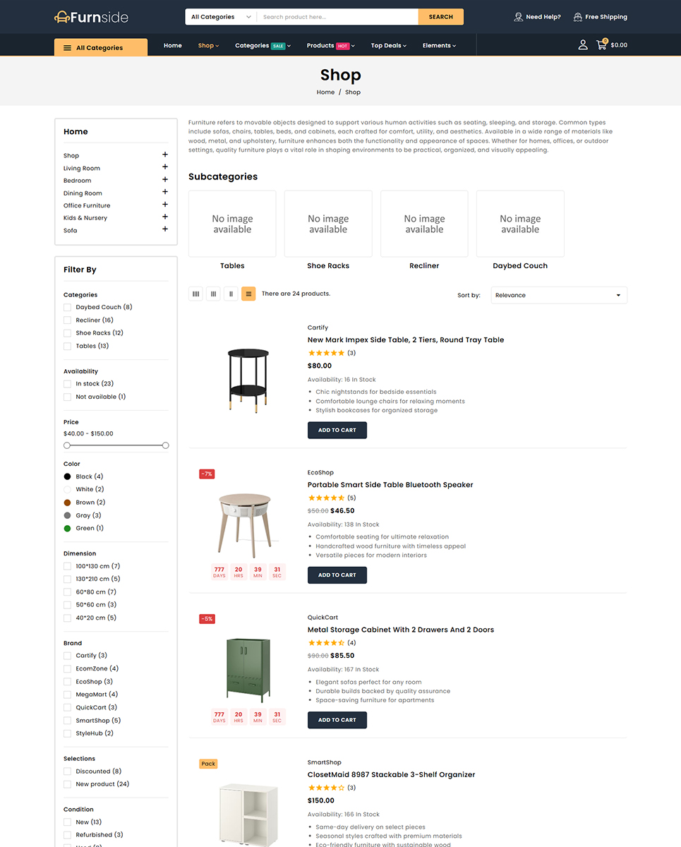Screen dimensions: 681x847
Task: Click the Need Help headset icon
Action: (x=519, y=17)
